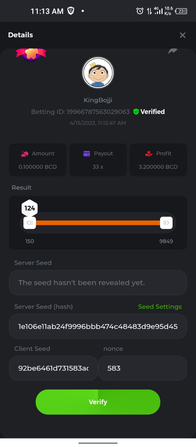Click the left slider handle
This screenshot has width=196, height=447.
(30, 223)
